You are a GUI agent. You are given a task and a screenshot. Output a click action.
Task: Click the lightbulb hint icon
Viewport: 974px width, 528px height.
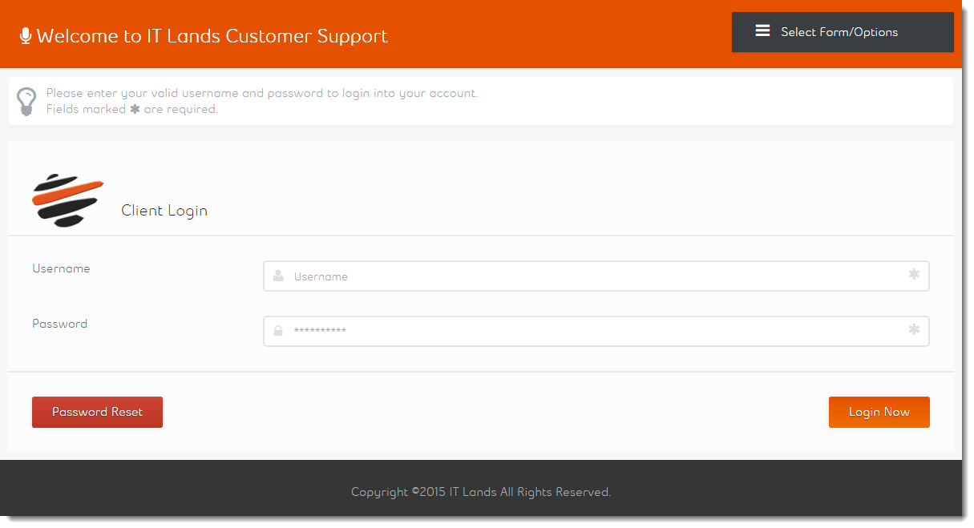click(x=26, y=101)
